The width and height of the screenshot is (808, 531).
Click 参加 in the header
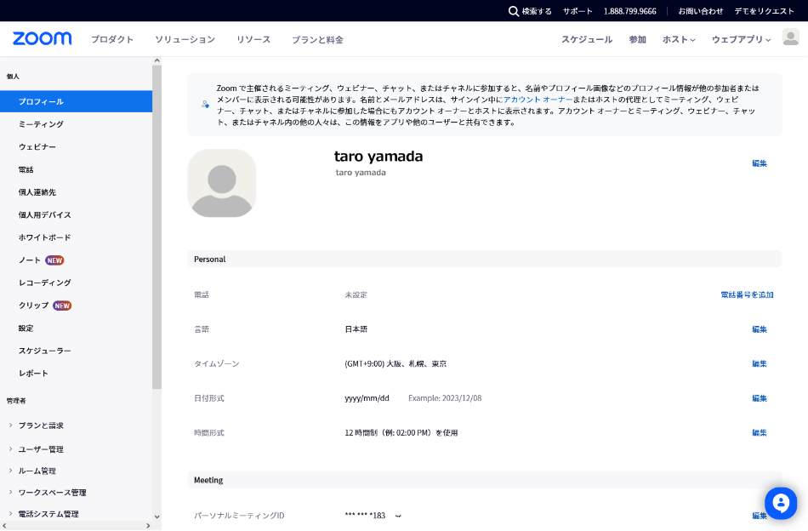[637, 40]
